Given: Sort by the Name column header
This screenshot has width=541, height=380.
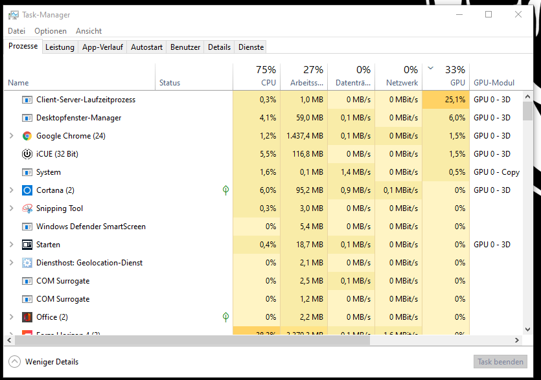Looking at the screenshot, I should pyautogui.click(x=79, y=76).
